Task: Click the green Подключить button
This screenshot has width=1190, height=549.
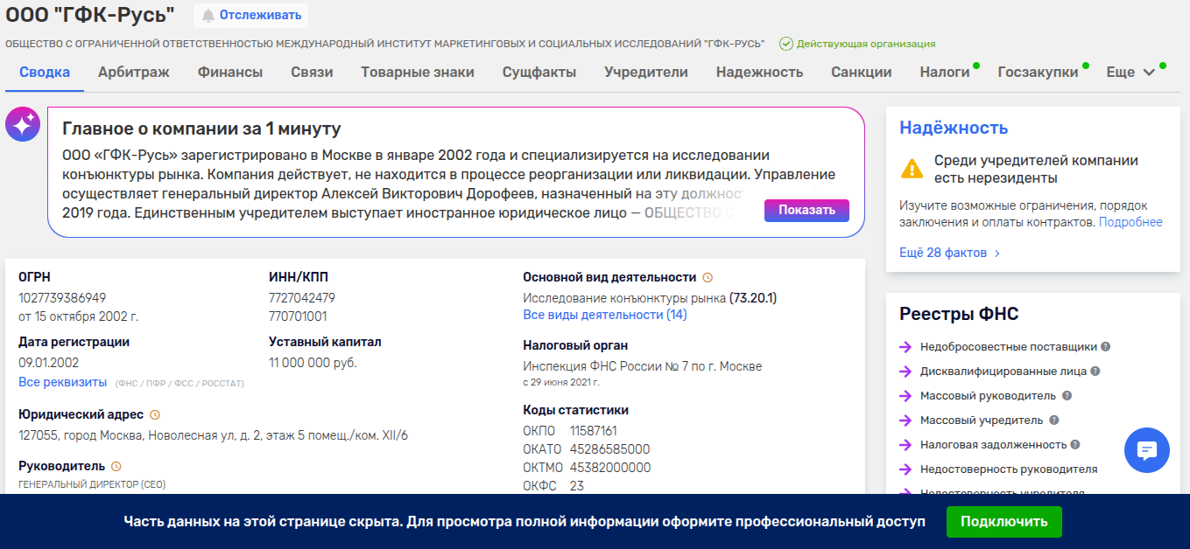Action: [1003, 522]
